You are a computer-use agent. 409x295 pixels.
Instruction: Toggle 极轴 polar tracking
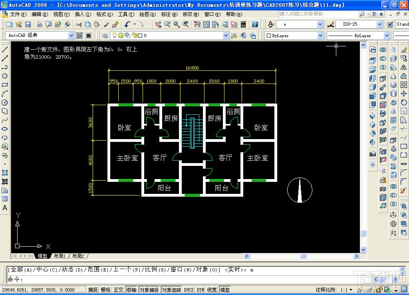click(x=132, y=290)
